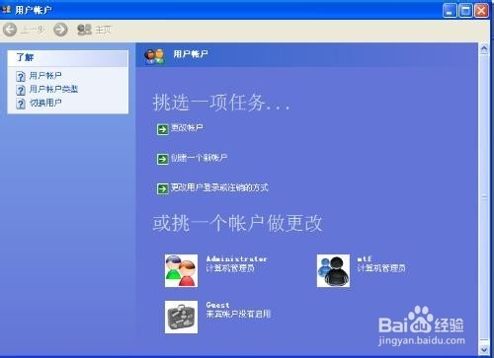Click the scrollbar up arrow
Viewport: 494px width, 358px height.
click(484, 49)
